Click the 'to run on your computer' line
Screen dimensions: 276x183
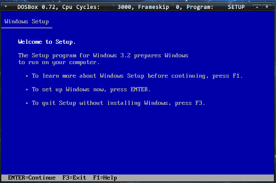pyautogui.click(x=59, y=62)
